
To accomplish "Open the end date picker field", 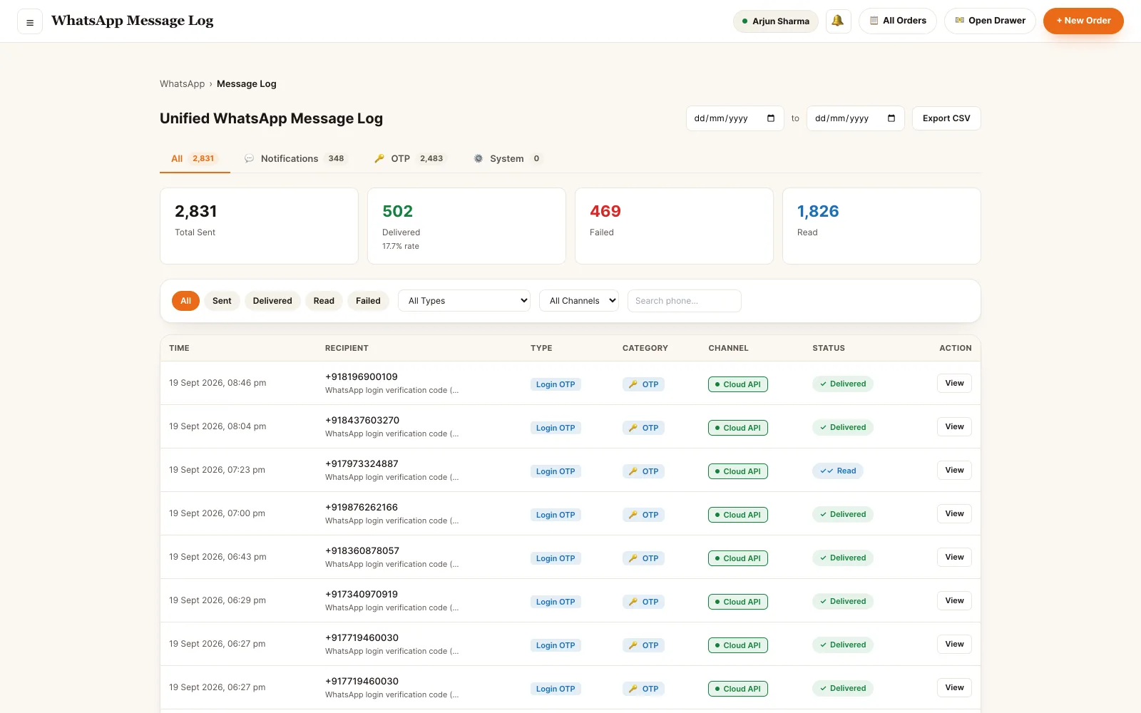I will 856,118.
